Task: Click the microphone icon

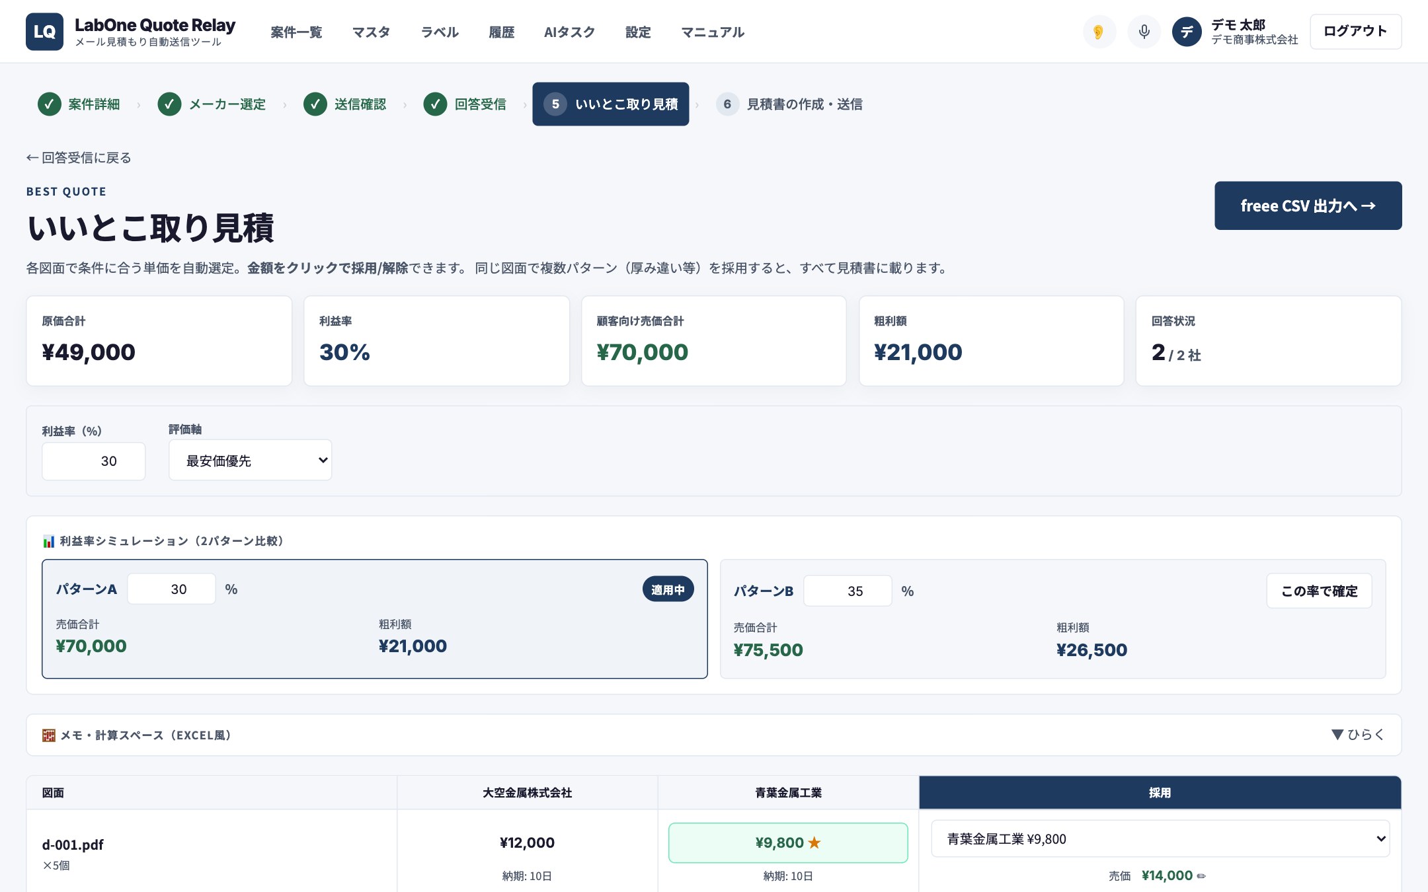Action: point(1144,32)
